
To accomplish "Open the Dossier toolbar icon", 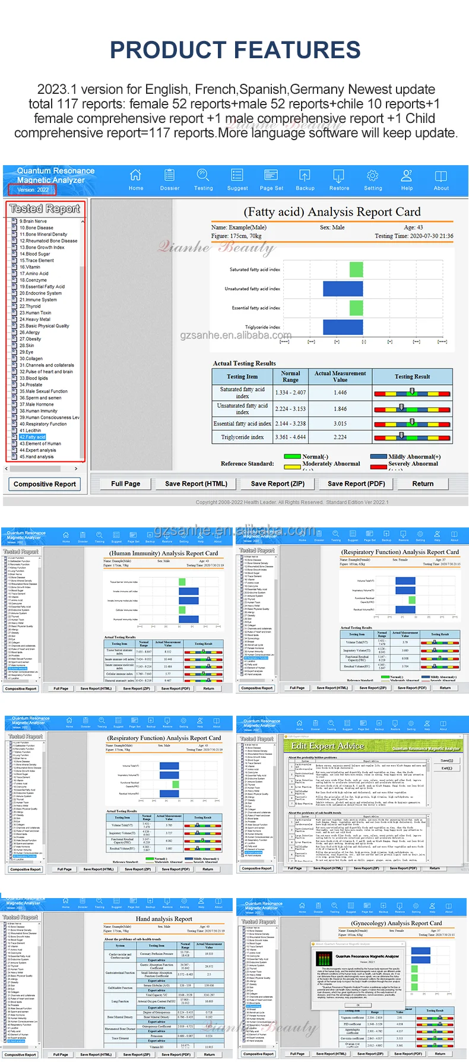I will (x=170, y=176).
